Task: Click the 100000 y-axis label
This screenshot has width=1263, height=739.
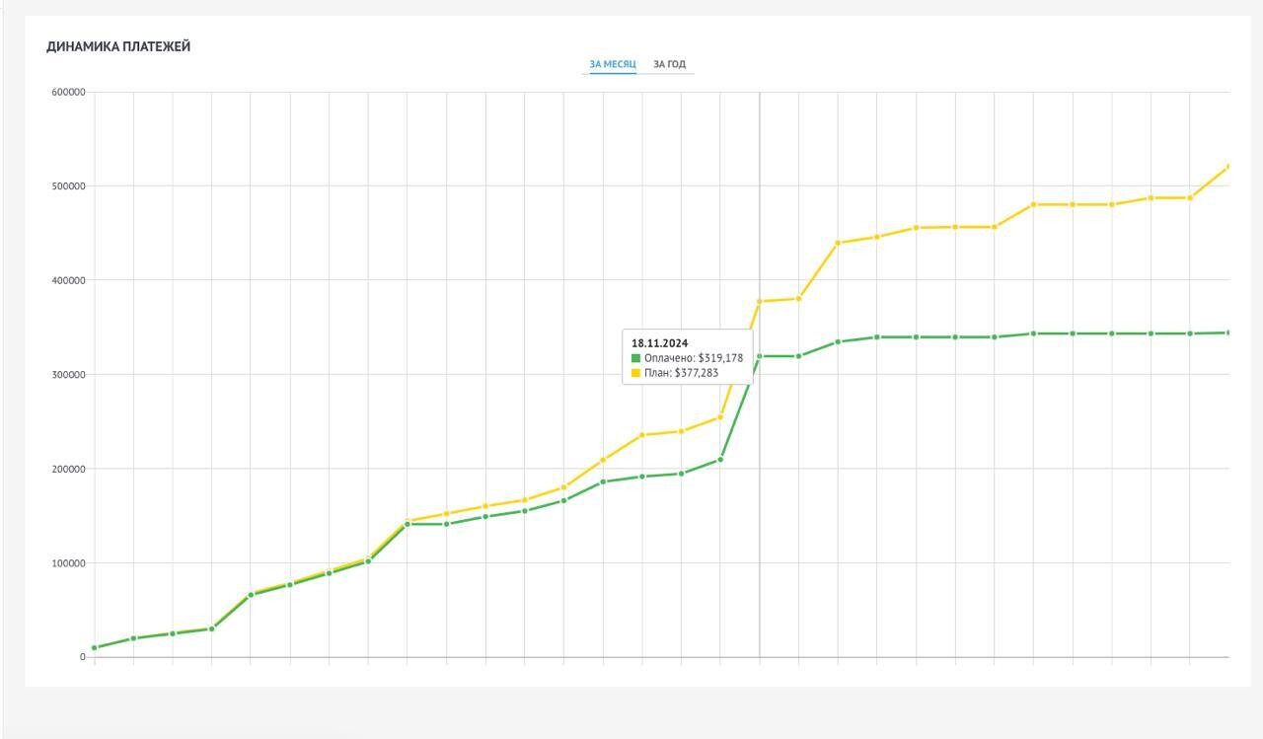Action: tap(68, 563)
